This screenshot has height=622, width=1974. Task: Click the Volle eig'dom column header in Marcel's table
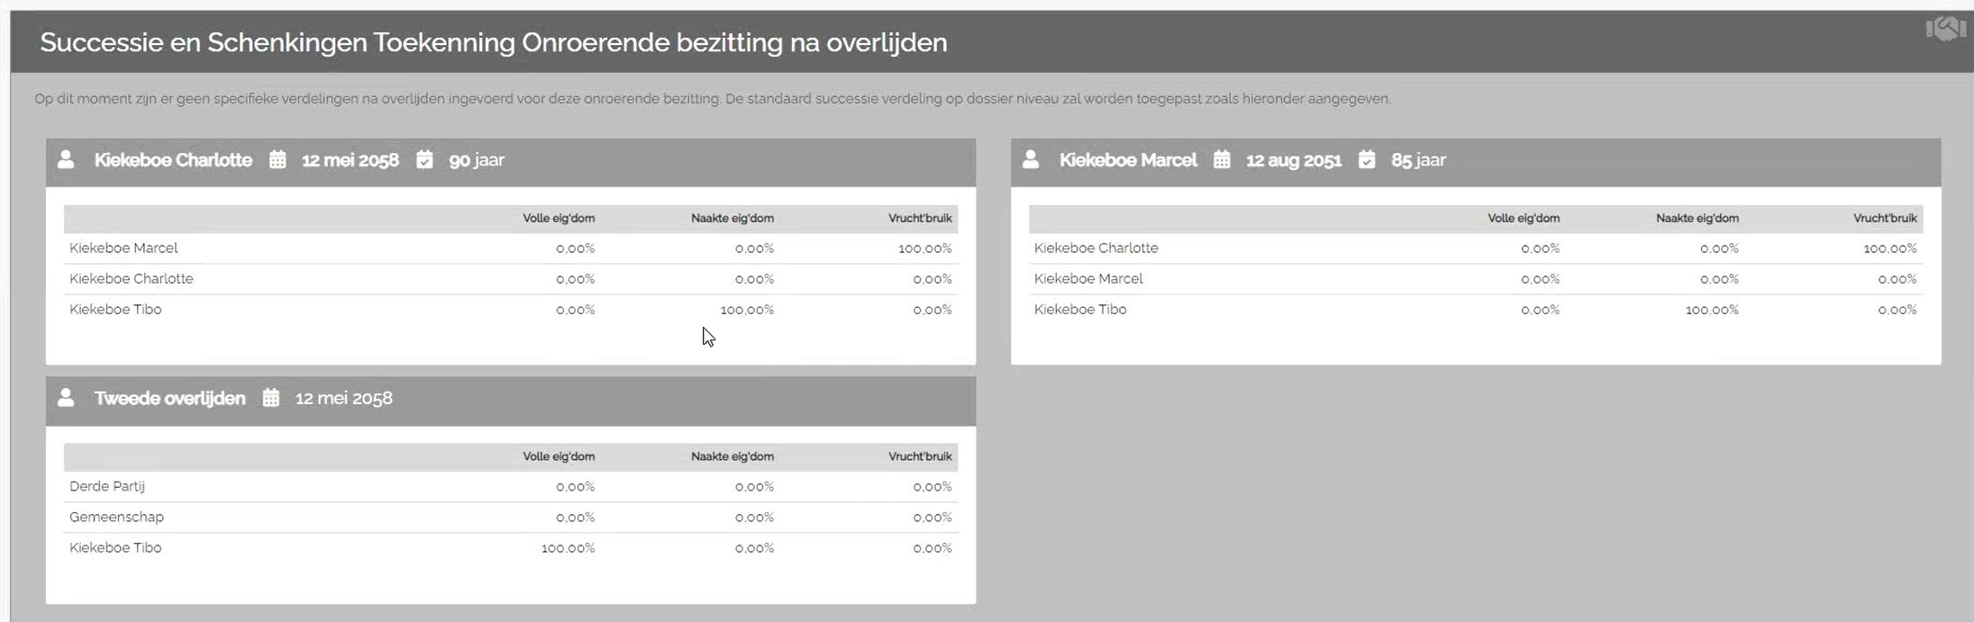coord(1524,219)
